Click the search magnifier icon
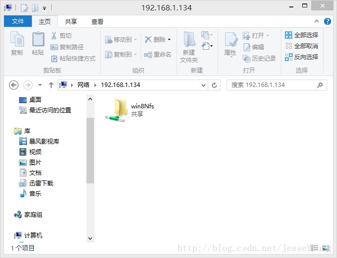Viewport: 337px width, 258px height. 320,85
